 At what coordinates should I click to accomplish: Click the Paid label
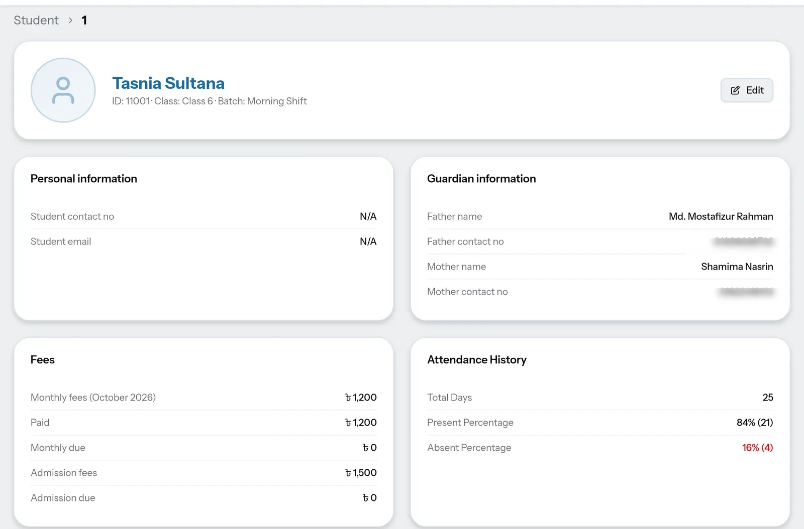(x=40, y=423)
